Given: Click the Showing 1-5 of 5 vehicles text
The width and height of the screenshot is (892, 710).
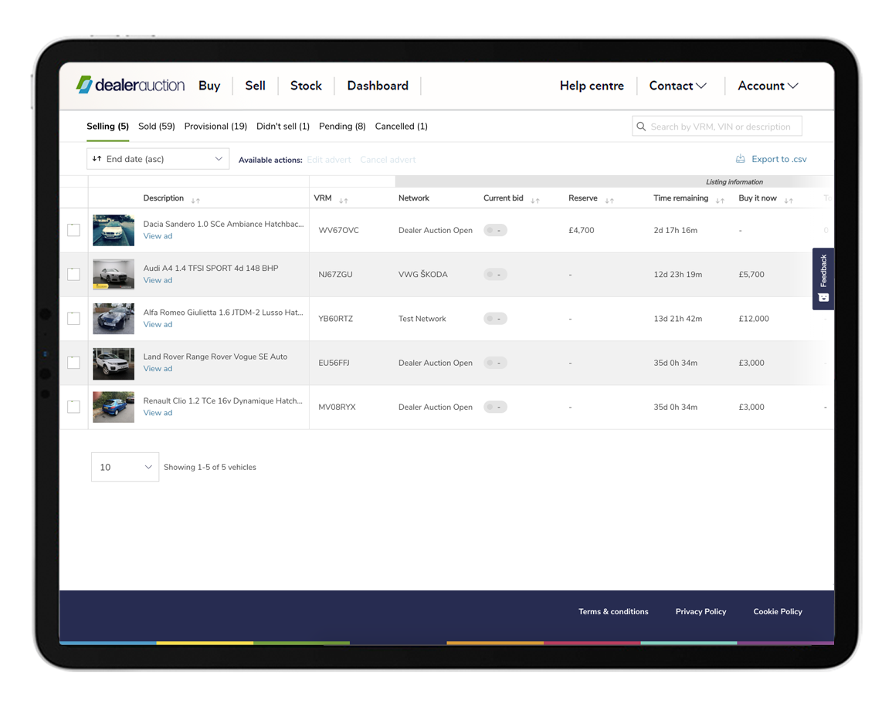Looking at the screenshot, I should (210, 467).
